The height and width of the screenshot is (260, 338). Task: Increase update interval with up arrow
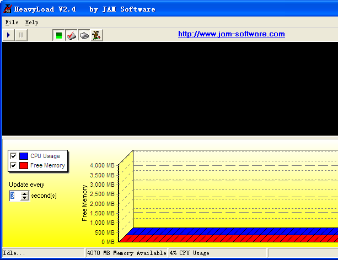(x=24, y=193)
